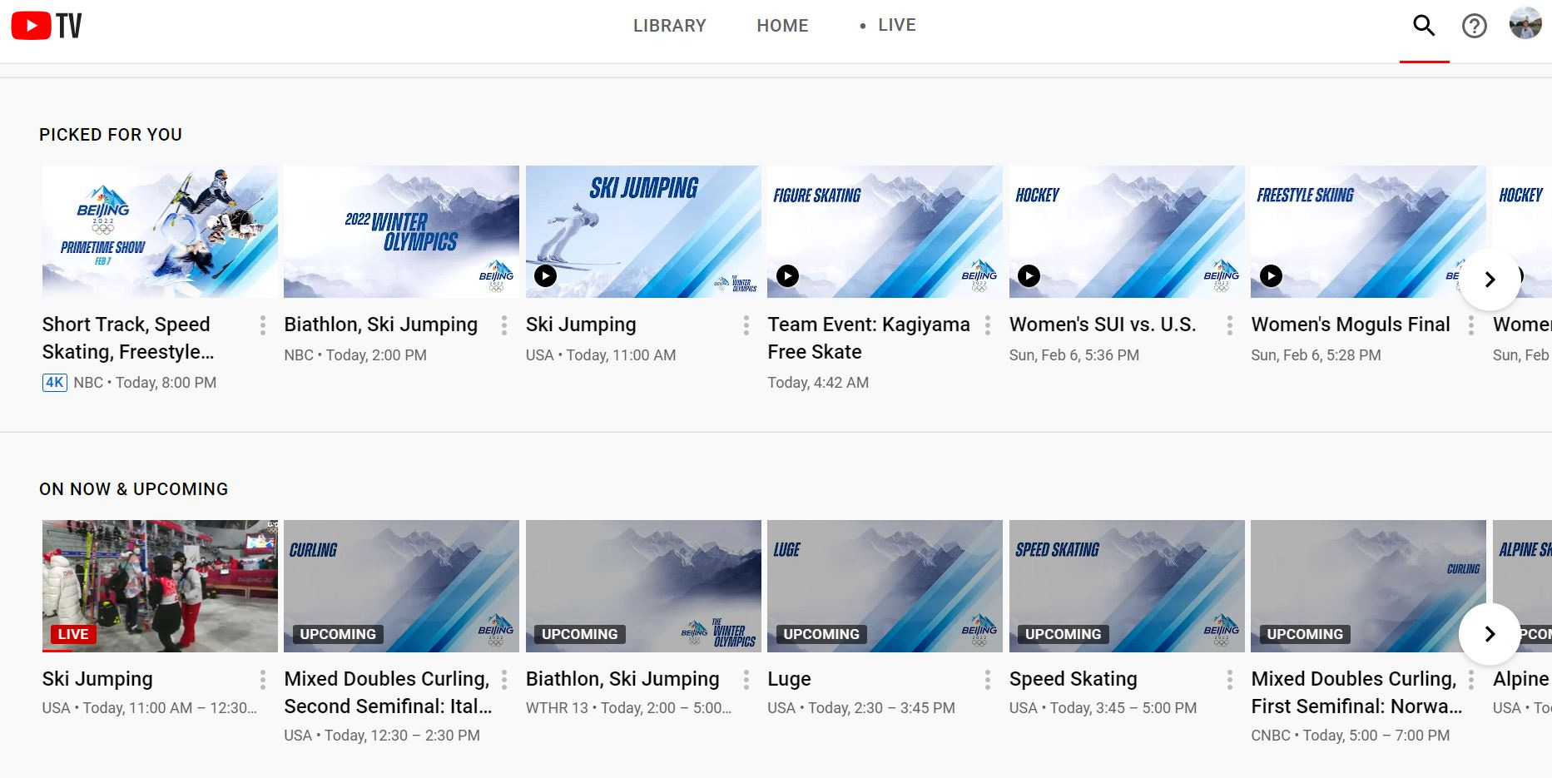Open options for Mixed Doubles Curling First Semifinal
Image resolution: width=1552 pixels, height=778 pixels.
(1471, 680)
